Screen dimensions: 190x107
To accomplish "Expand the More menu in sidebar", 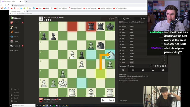I will pyautogui.click(x=16, y=51).
